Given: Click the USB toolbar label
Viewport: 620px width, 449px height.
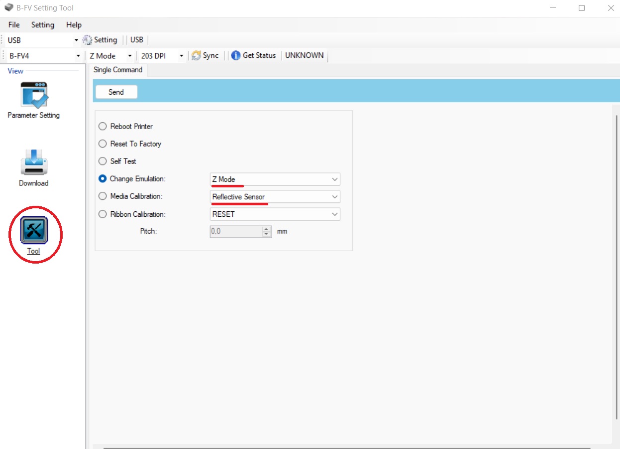Looking at the screenshot, I should [x=137, y=40].
